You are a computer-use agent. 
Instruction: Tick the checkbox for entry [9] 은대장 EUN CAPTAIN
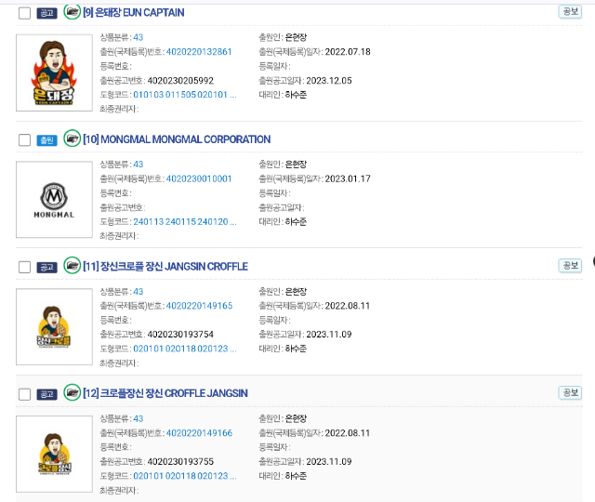point(25,13)
